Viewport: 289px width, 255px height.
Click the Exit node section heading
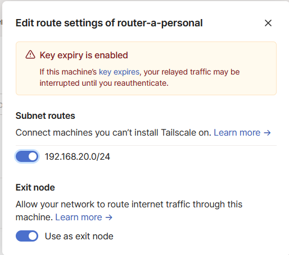(x=35, y=187)
